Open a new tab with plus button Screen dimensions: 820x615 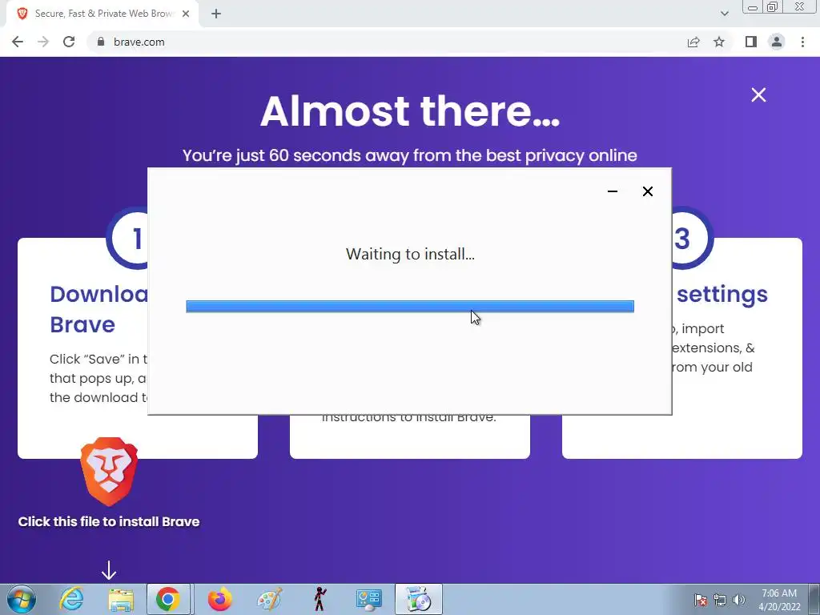216,14
